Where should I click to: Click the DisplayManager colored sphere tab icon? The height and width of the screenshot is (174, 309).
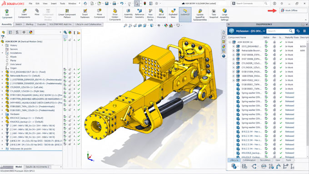point(31,32)
